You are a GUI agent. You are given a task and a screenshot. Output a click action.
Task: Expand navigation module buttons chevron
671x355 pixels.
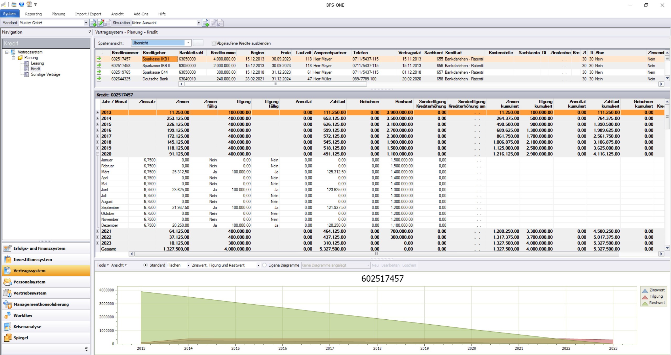(x=86, y=348)
